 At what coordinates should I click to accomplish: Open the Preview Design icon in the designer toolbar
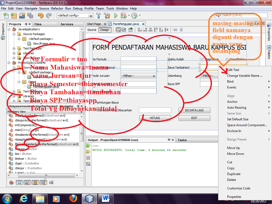130,30
